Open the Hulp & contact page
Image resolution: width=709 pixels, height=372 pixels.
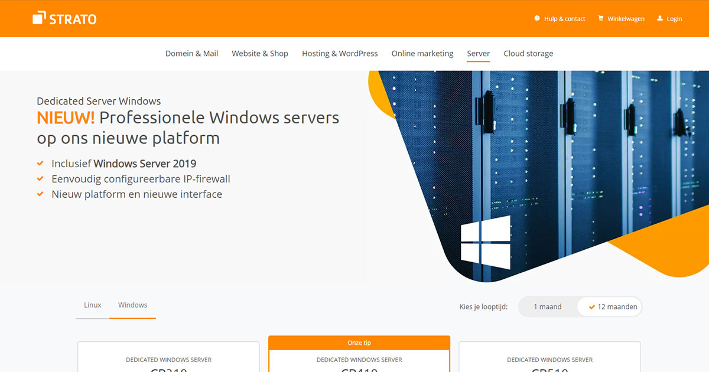click(x=564, y=18)
